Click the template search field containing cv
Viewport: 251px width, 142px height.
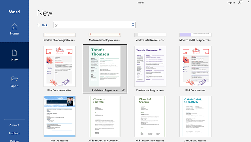[94, 25]
